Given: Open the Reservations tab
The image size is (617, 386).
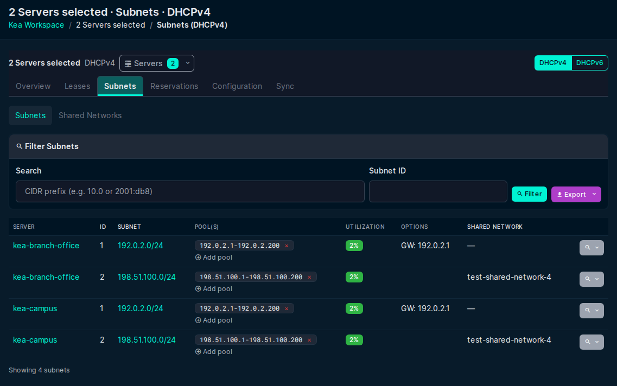Looking at the screenshot, I should (174, 86).
